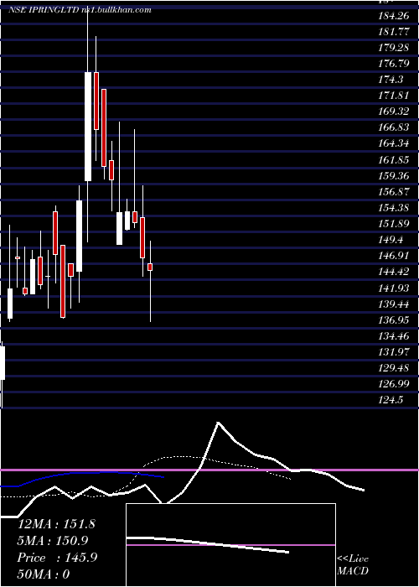Click the 124.5 price axis label

click(391, 400)
